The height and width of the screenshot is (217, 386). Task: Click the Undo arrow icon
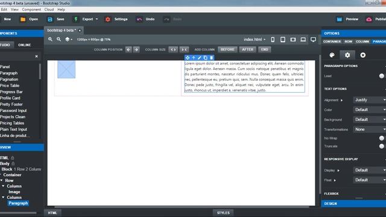[x=139, y=19]
